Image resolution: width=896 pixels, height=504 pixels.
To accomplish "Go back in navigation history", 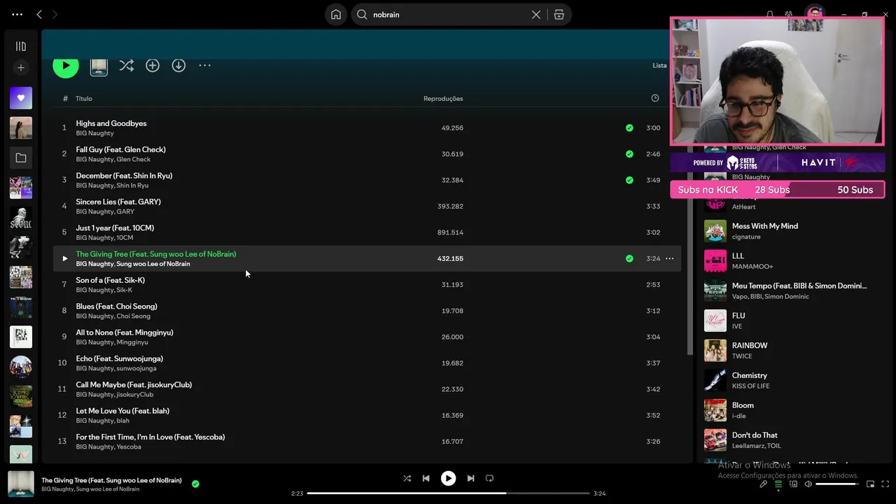I will coord(39,14).
